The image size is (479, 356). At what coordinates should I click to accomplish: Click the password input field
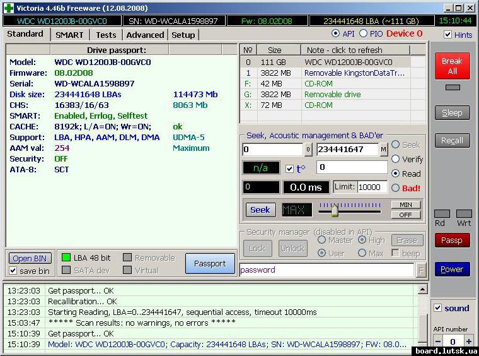coord(326,270)
